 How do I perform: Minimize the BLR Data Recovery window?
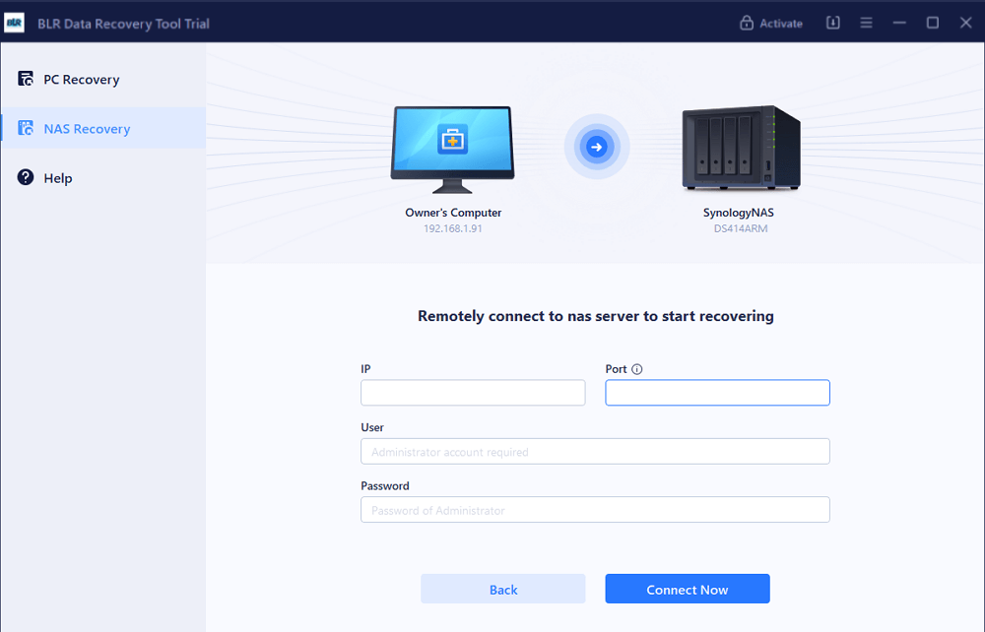click(899, 23)
